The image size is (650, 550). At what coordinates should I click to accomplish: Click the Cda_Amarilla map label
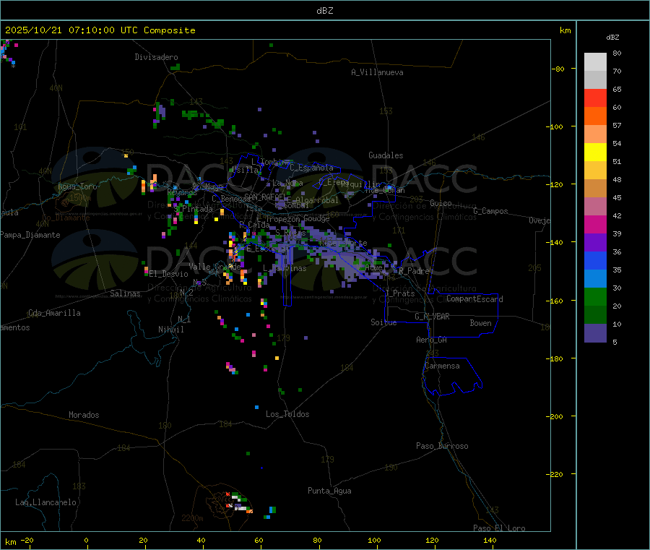[54, 313]
